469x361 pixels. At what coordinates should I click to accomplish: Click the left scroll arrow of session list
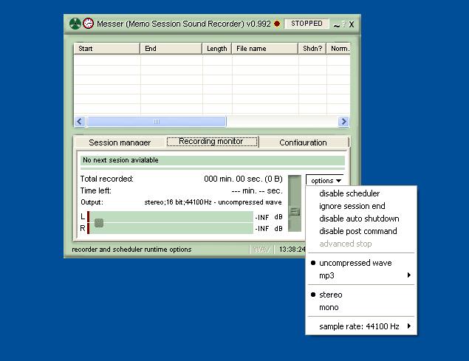coord(80,121)
